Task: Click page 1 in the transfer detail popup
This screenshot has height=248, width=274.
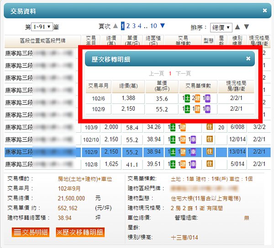Action: (x=170, y=73)
